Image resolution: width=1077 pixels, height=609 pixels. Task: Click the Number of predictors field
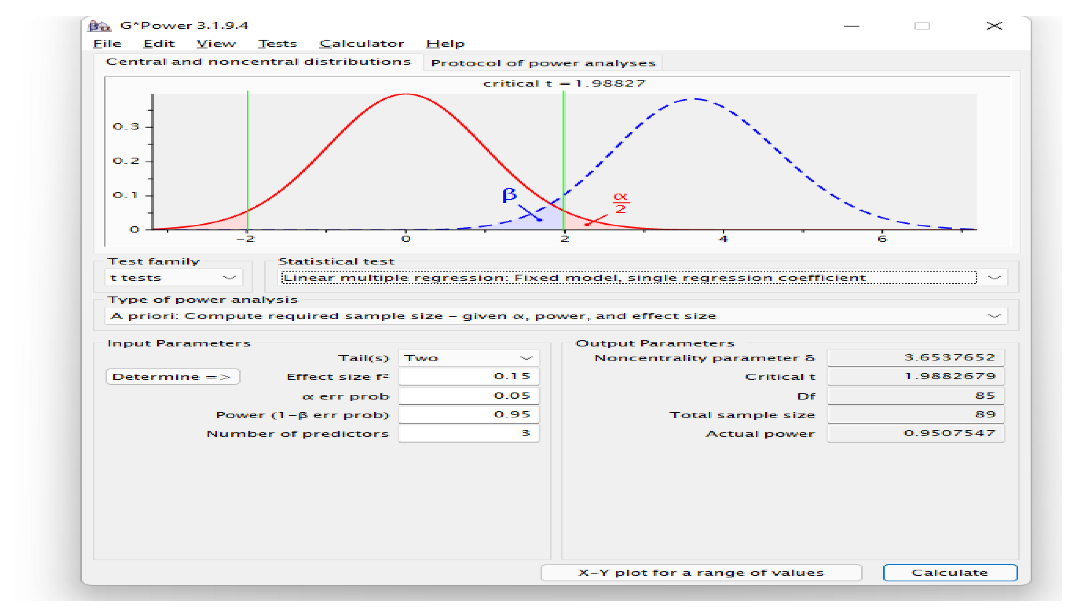click(x=468, y=433)
